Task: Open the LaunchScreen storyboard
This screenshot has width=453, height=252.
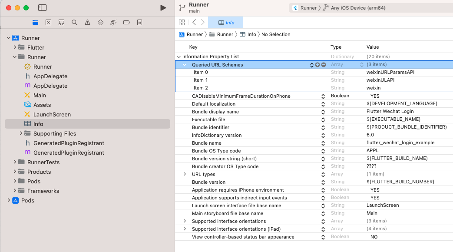Action: pos(47,114)
